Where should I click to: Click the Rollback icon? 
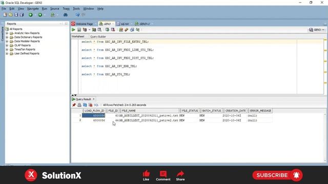[x=113, y=30]
